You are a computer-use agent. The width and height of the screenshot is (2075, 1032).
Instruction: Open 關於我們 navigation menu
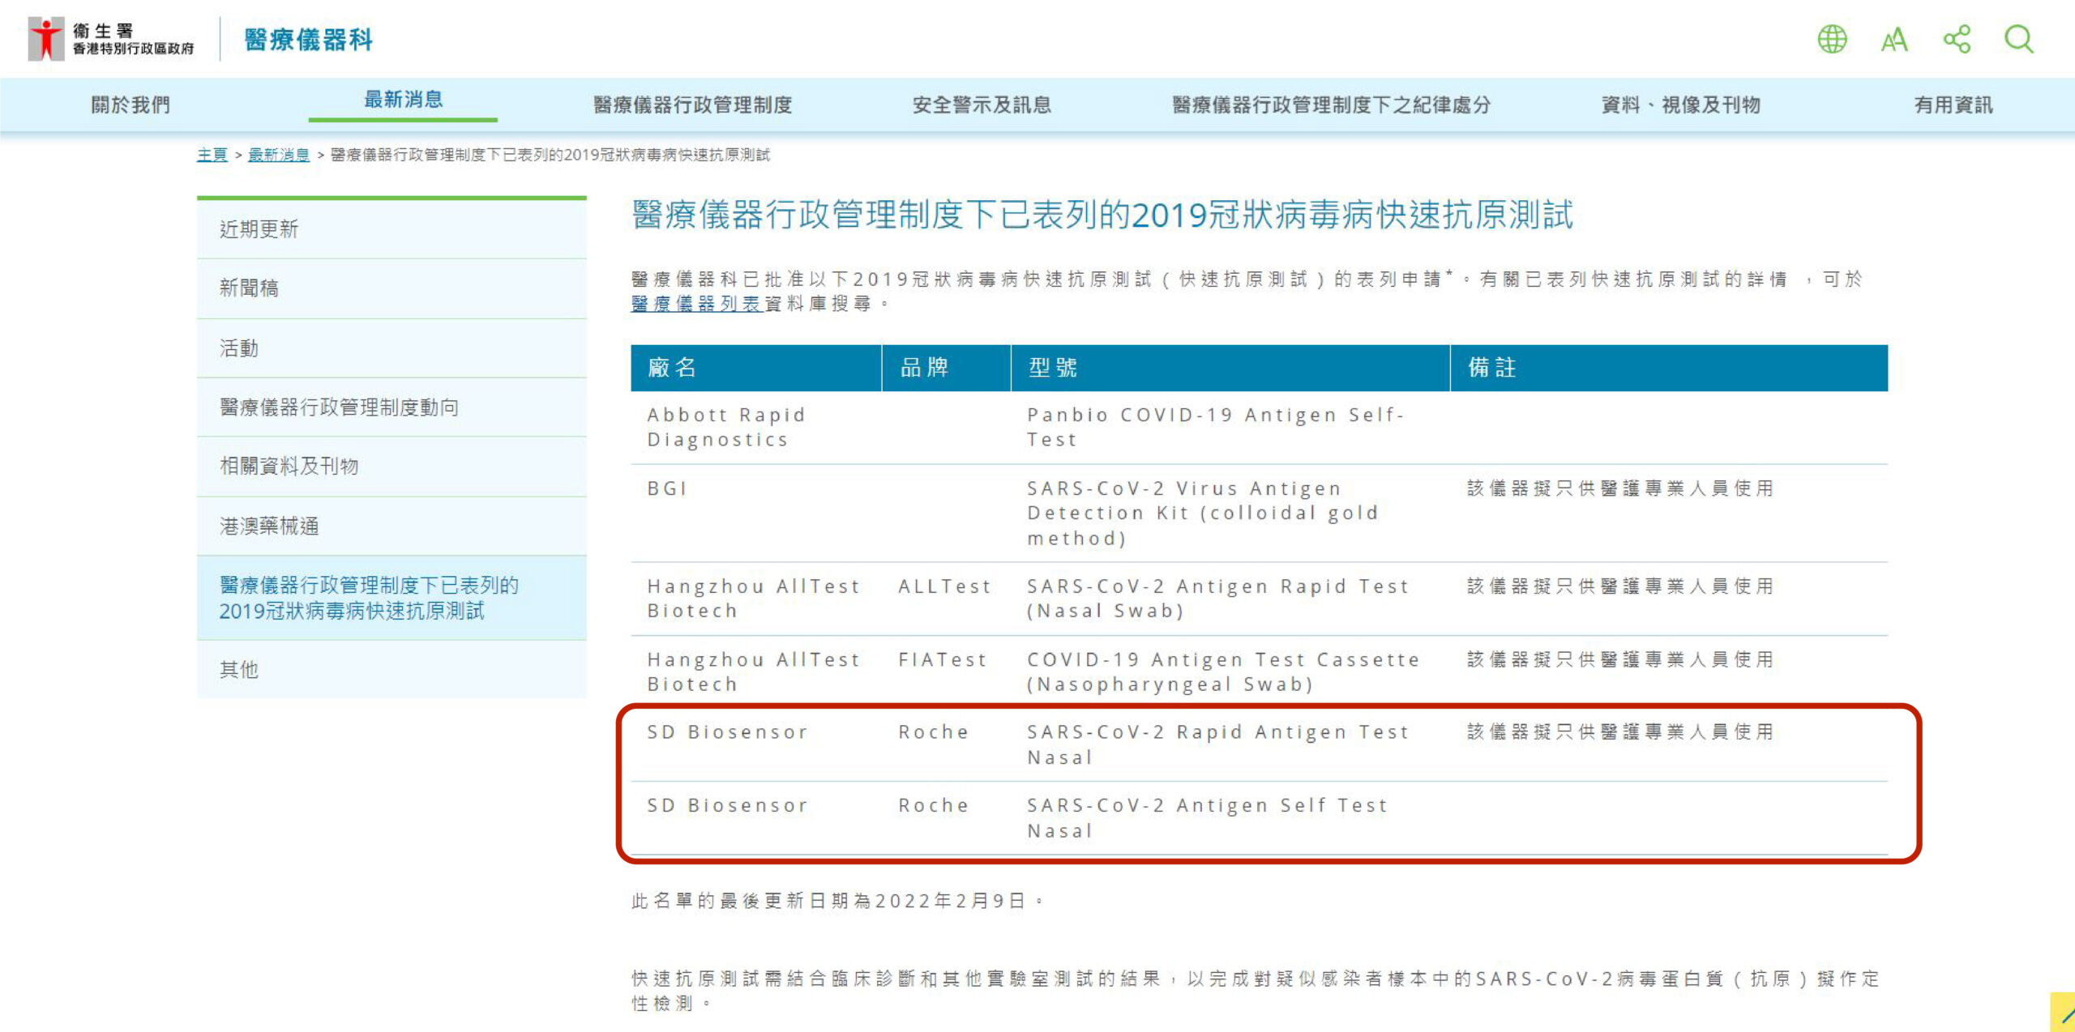[130, 104]
